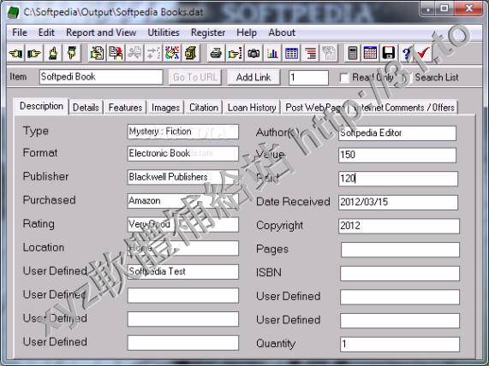Image resolution: width=489 pixels, height=366 pixels.
Task: Switch to the Citation tab
Action: pyautogui.click(x=204, y=108)
